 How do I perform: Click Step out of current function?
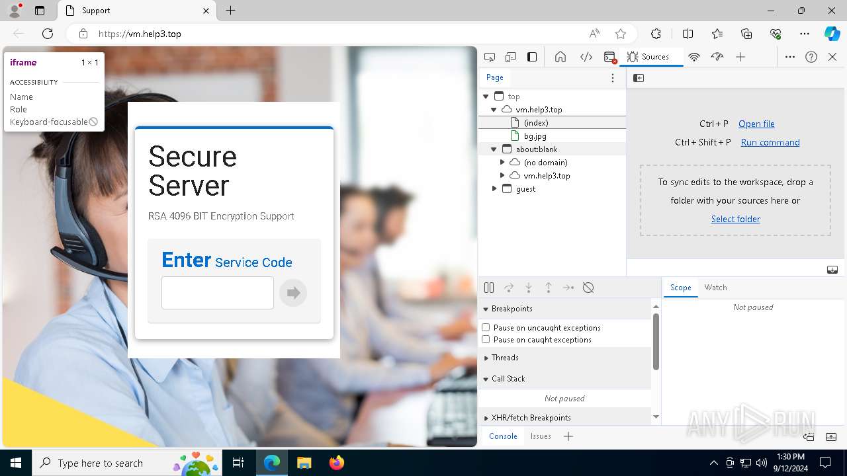[x=549, y=288]
